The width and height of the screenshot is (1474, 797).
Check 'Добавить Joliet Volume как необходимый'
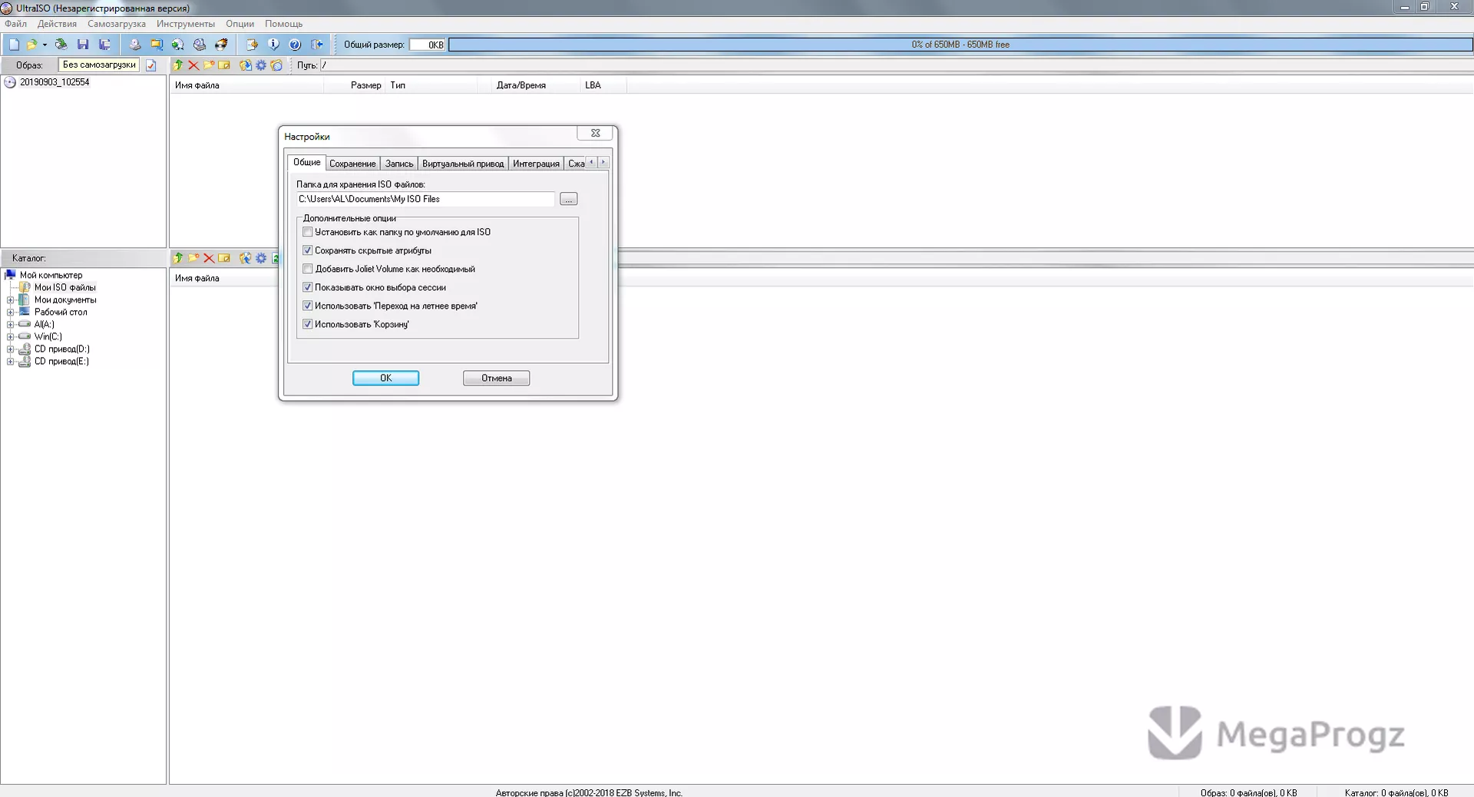[308, 269]
